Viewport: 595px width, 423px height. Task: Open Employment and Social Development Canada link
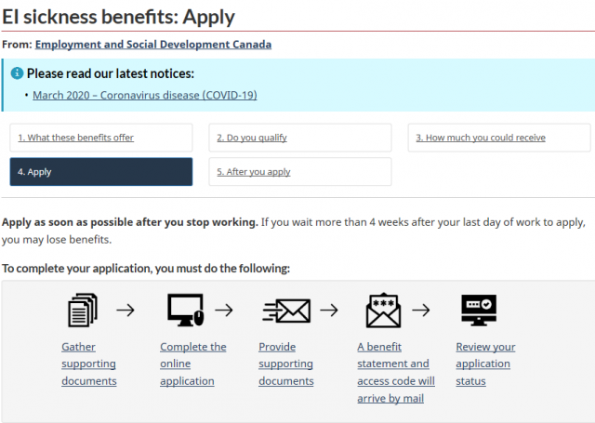click(153, 45)
